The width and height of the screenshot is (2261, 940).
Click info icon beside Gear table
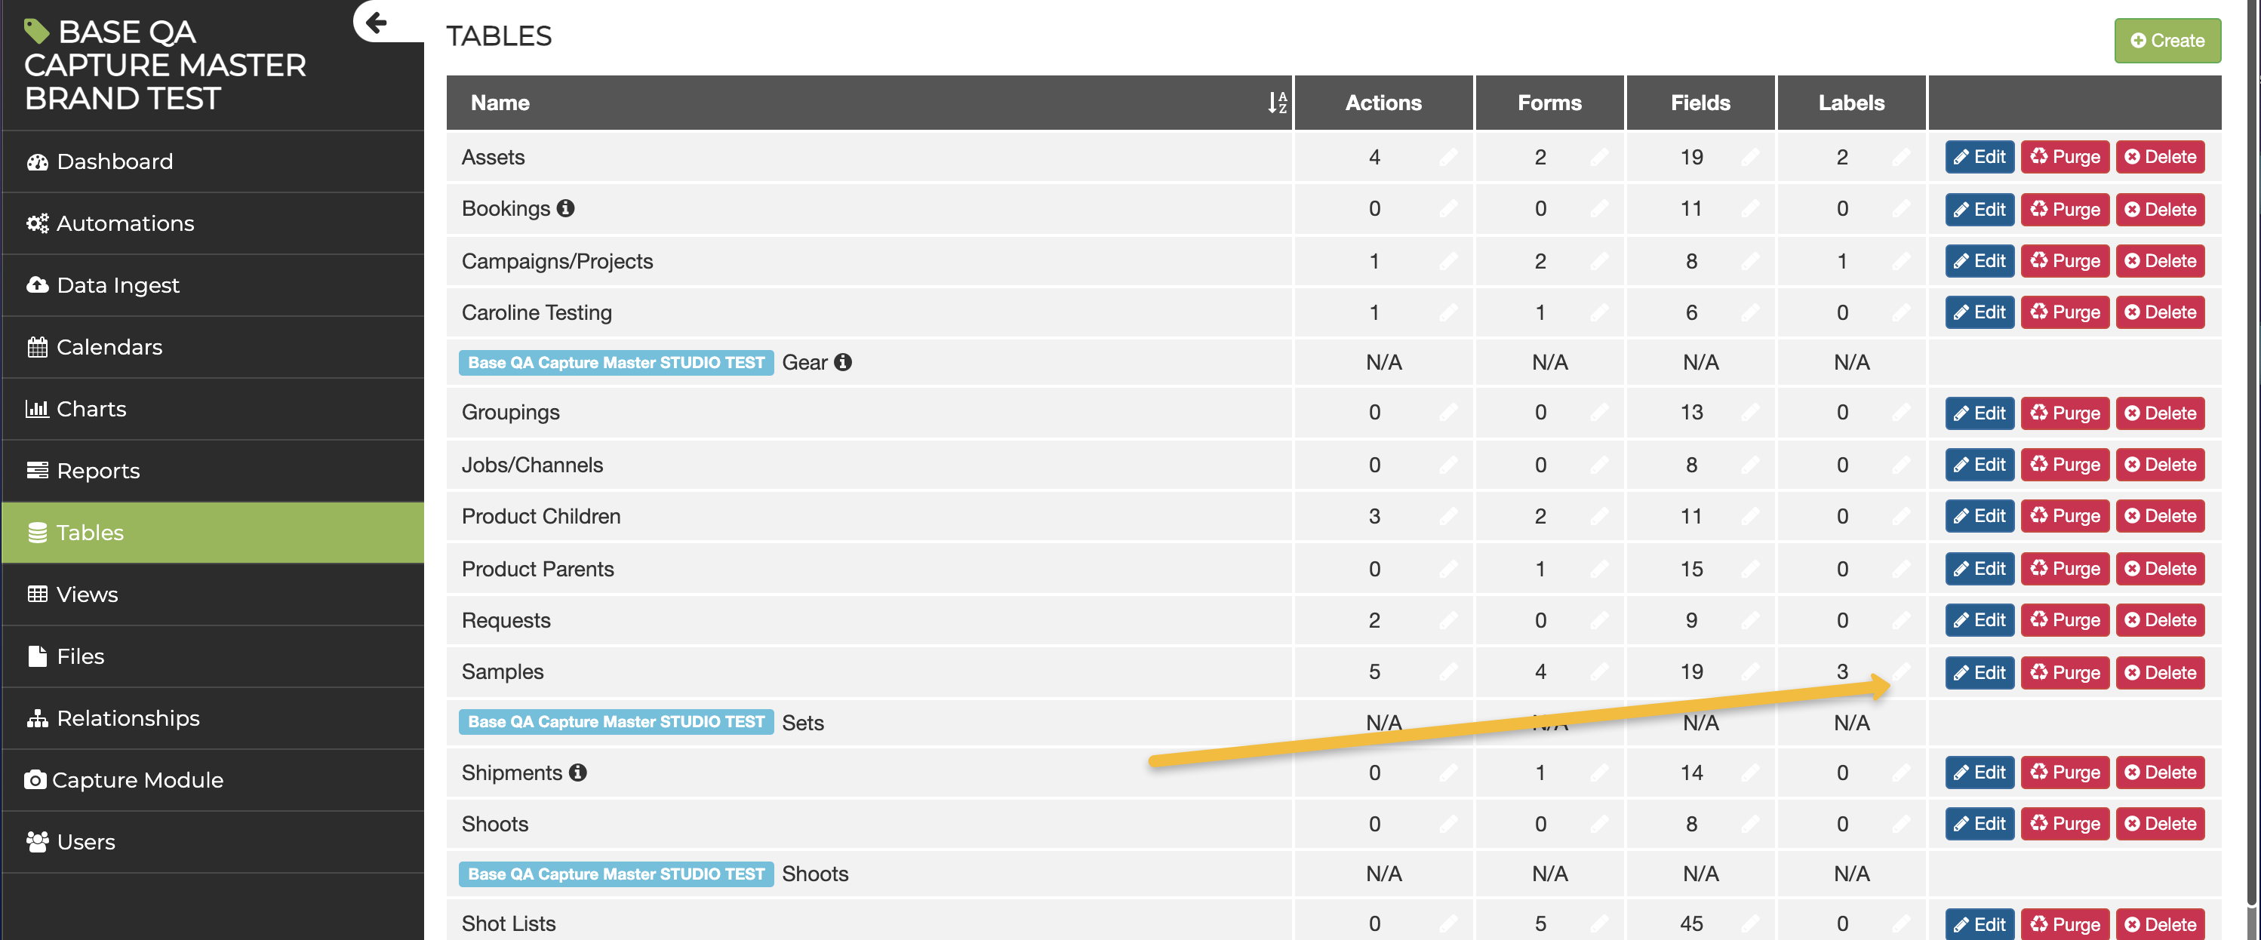click(x=843, y=362)
